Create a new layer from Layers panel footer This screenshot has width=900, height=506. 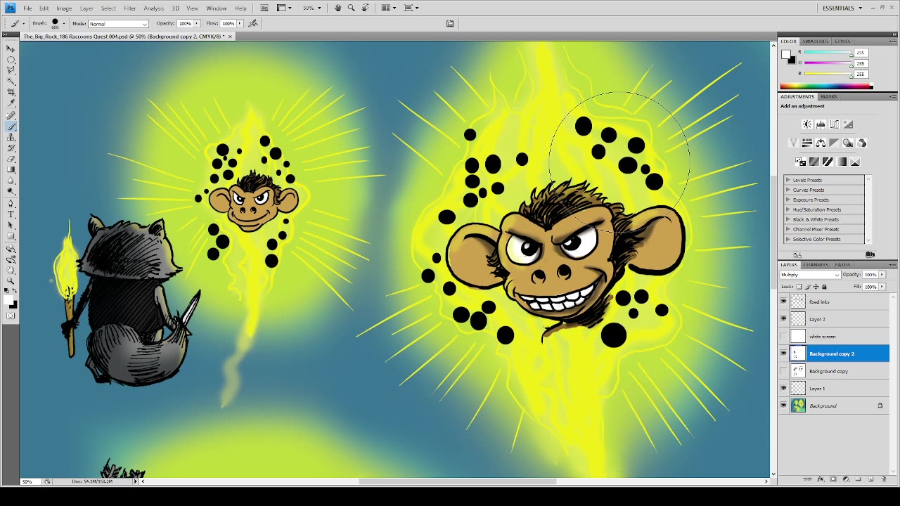pyautogui.click(x=871, y=479)
